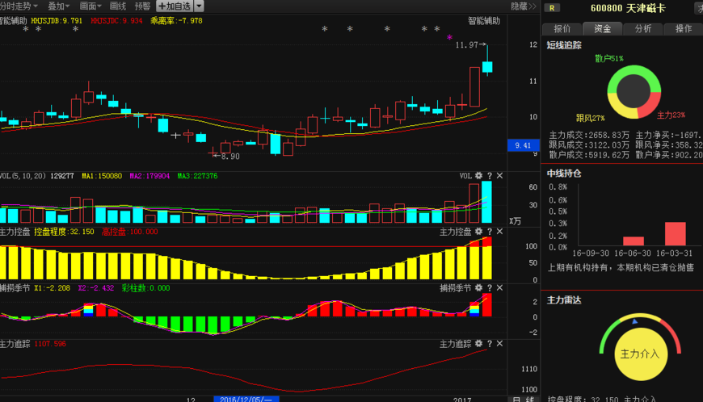703x402 pixels.
Task: Click VOL MA1:150080 value
Action: [x=102, y=176]
